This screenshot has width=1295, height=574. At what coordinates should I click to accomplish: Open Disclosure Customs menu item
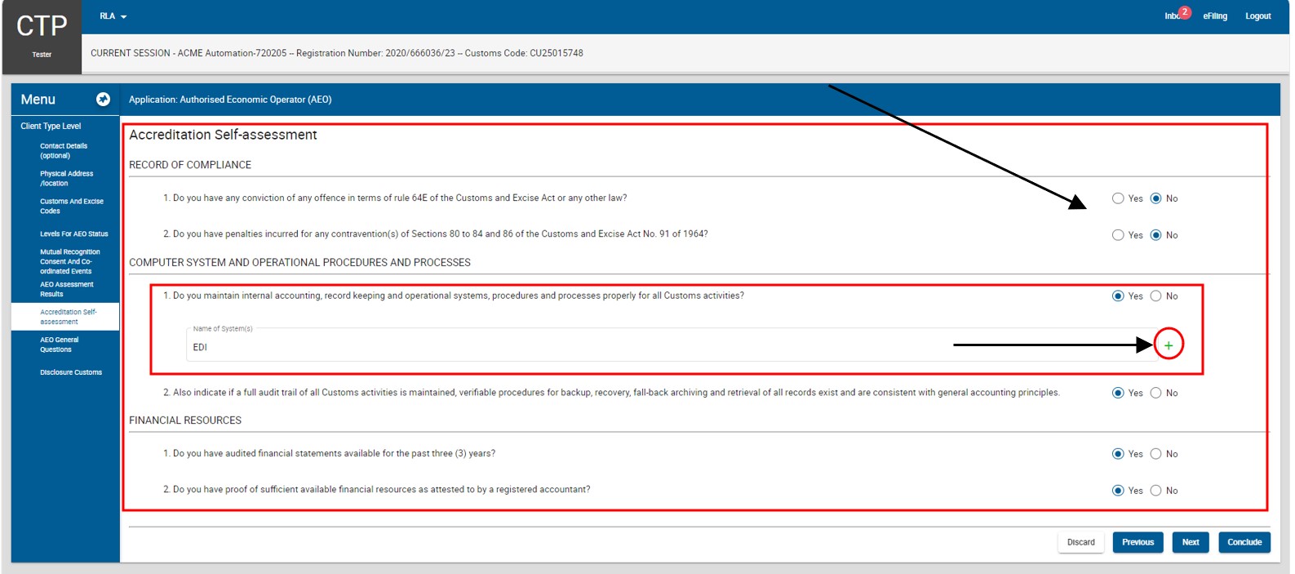point(71,372)
